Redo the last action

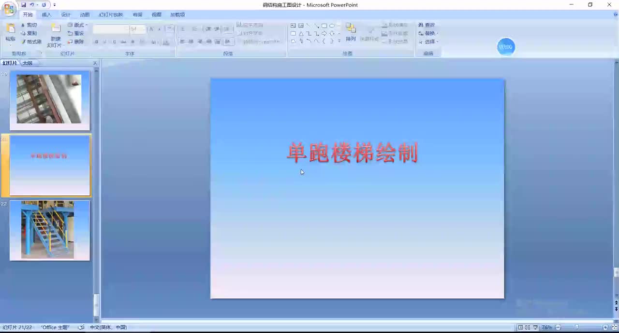tap(44, 5)
